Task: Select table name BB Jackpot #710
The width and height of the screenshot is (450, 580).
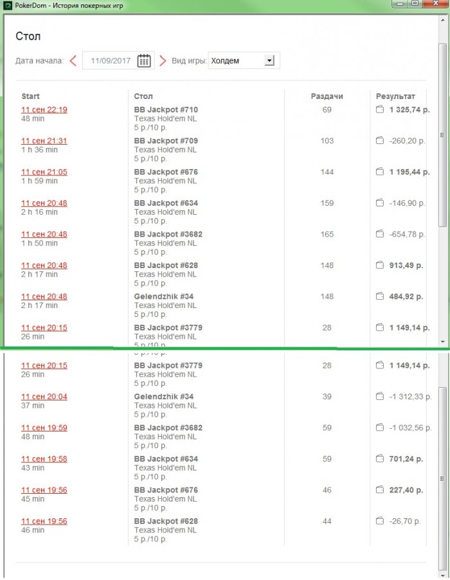Action: pyautogui.click(x=166, y=109)
